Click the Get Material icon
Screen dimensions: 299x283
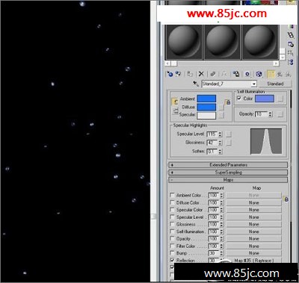coord(170,74)
